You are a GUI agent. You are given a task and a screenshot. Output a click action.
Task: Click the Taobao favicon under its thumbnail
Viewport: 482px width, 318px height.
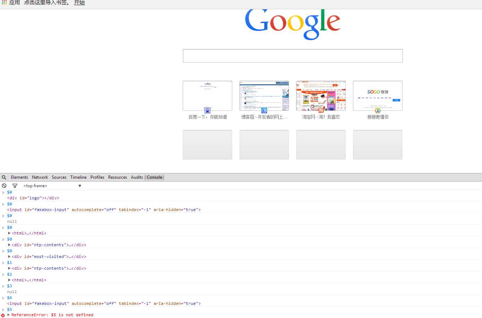321,111
